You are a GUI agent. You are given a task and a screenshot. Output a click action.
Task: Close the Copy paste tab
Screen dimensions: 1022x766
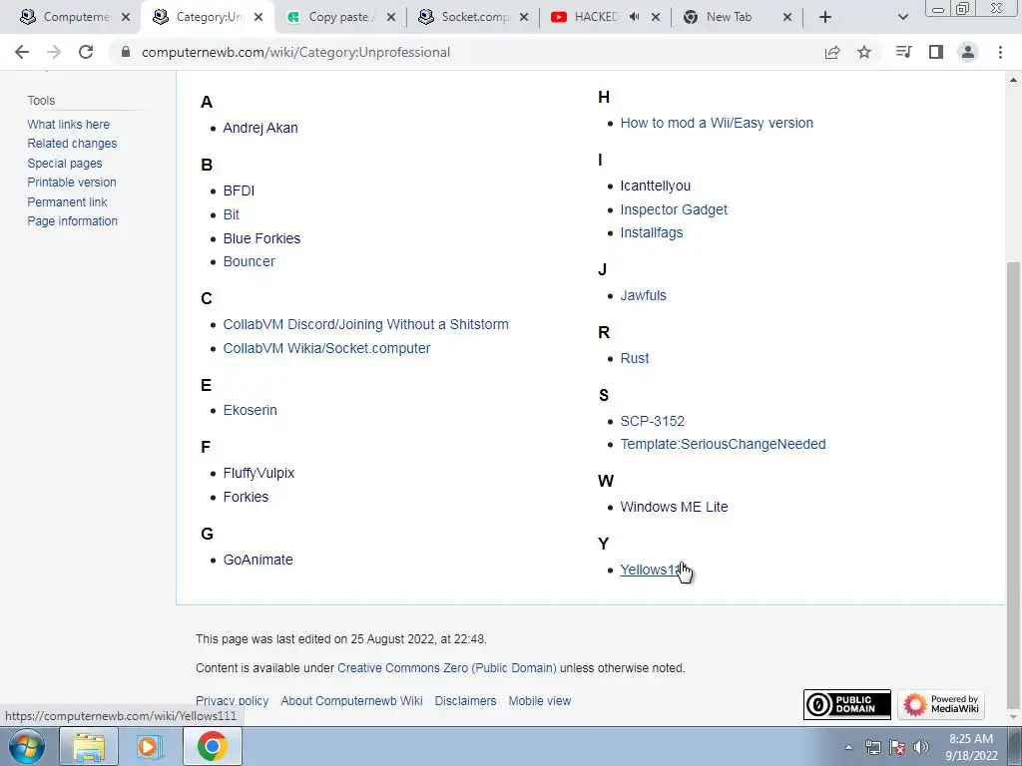[391, 17]
